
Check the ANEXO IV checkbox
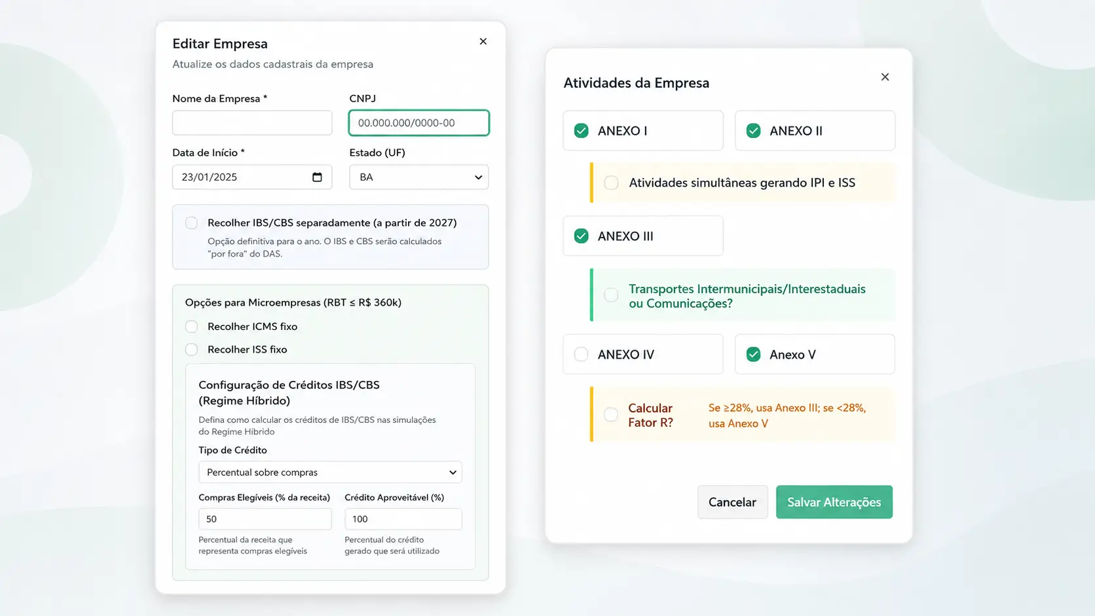click(x=581, y=354)
